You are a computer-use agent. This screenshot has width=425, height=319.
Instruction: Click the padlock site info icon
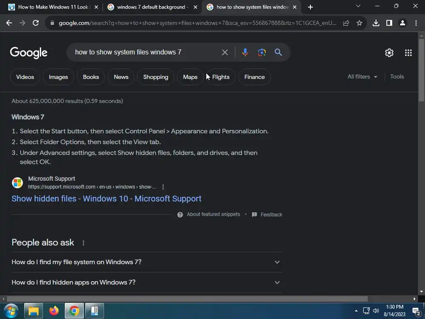point(52,23)
